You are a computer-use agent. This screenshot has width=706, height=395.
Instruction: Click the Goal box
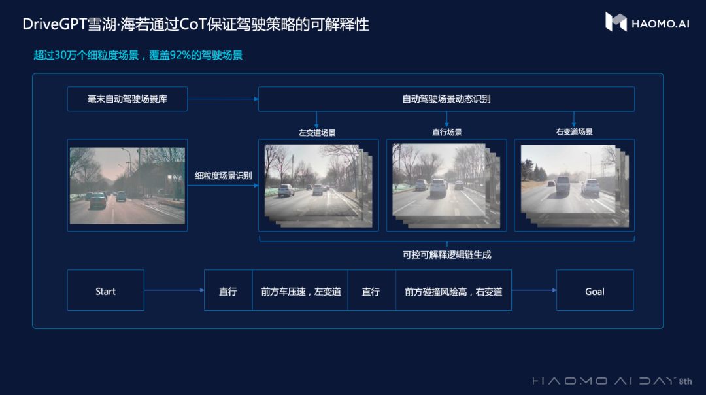coord(594,290)
